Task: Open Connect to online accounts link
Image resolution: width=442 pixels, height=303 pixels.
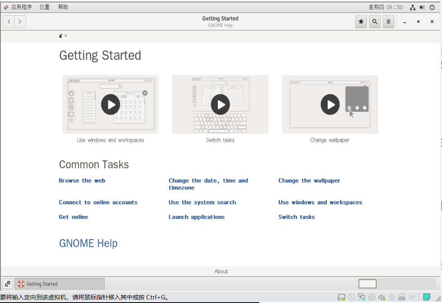Action: point(98,202)
